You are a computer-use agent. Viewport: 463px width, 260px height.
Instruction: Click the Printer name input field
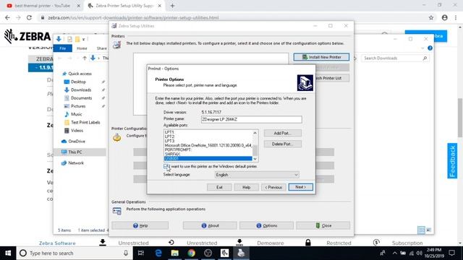252,119
